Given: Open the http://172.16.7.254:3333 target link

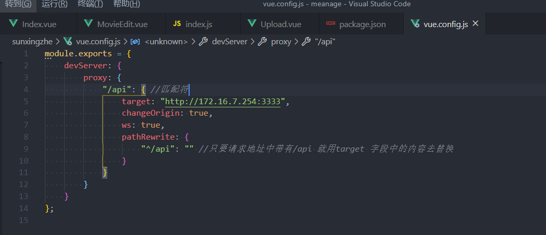Looking at the screenshot, I should [x=223, y=101].
